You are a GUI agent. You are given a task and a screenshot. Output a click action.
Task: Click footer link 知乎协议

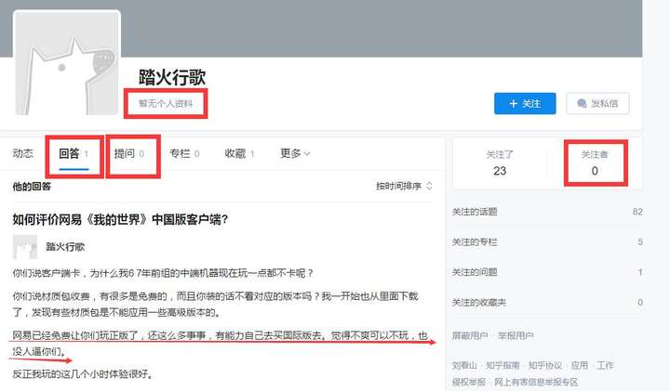pos(545,365)
